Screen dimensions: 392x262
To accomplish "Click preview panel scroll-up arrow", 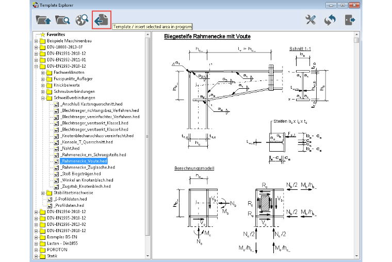I will click(x=356, y=34).
